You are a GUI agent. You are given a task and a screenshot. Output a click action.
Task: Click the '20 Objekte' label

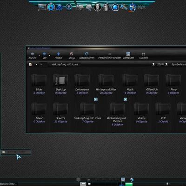106,93
